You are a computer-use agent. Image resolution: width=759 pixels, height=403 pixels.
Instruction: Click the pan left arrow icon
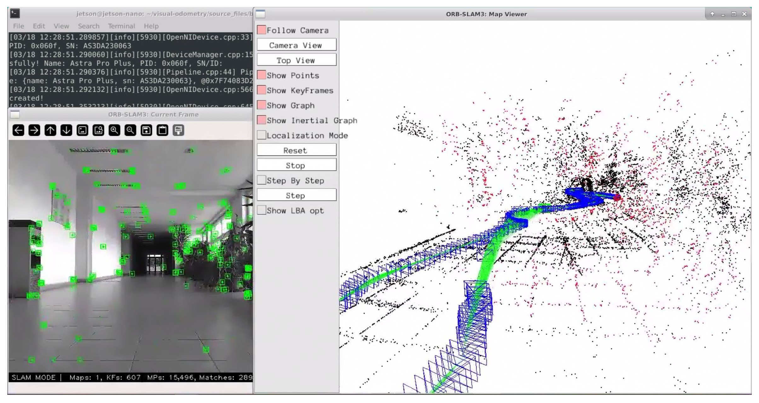(18, 130)
